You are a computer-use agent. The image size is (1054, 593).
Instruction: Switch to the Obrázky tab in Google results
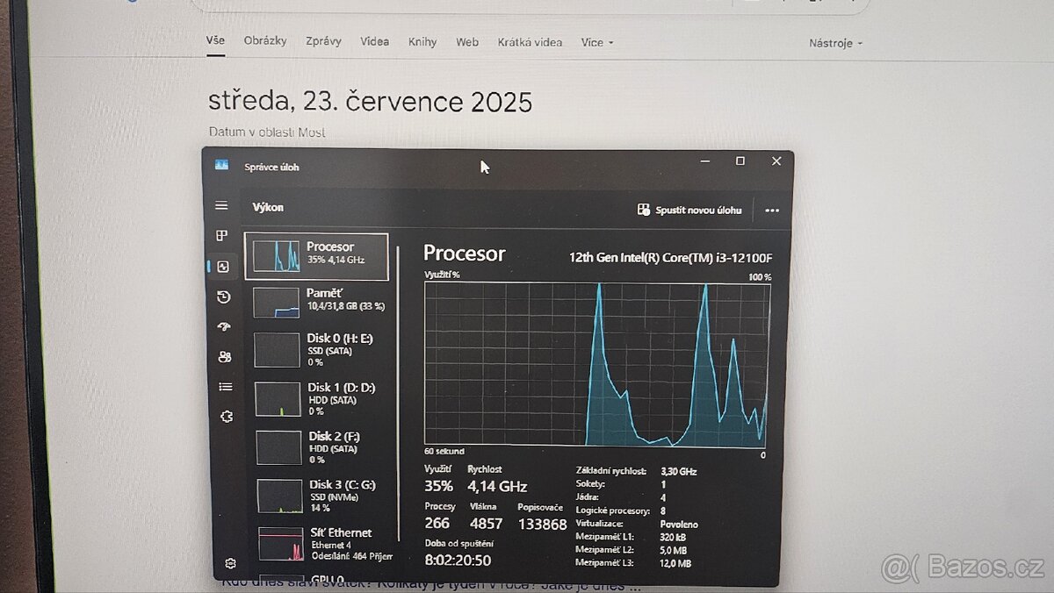pyautogui.click(x=265, y=40)
